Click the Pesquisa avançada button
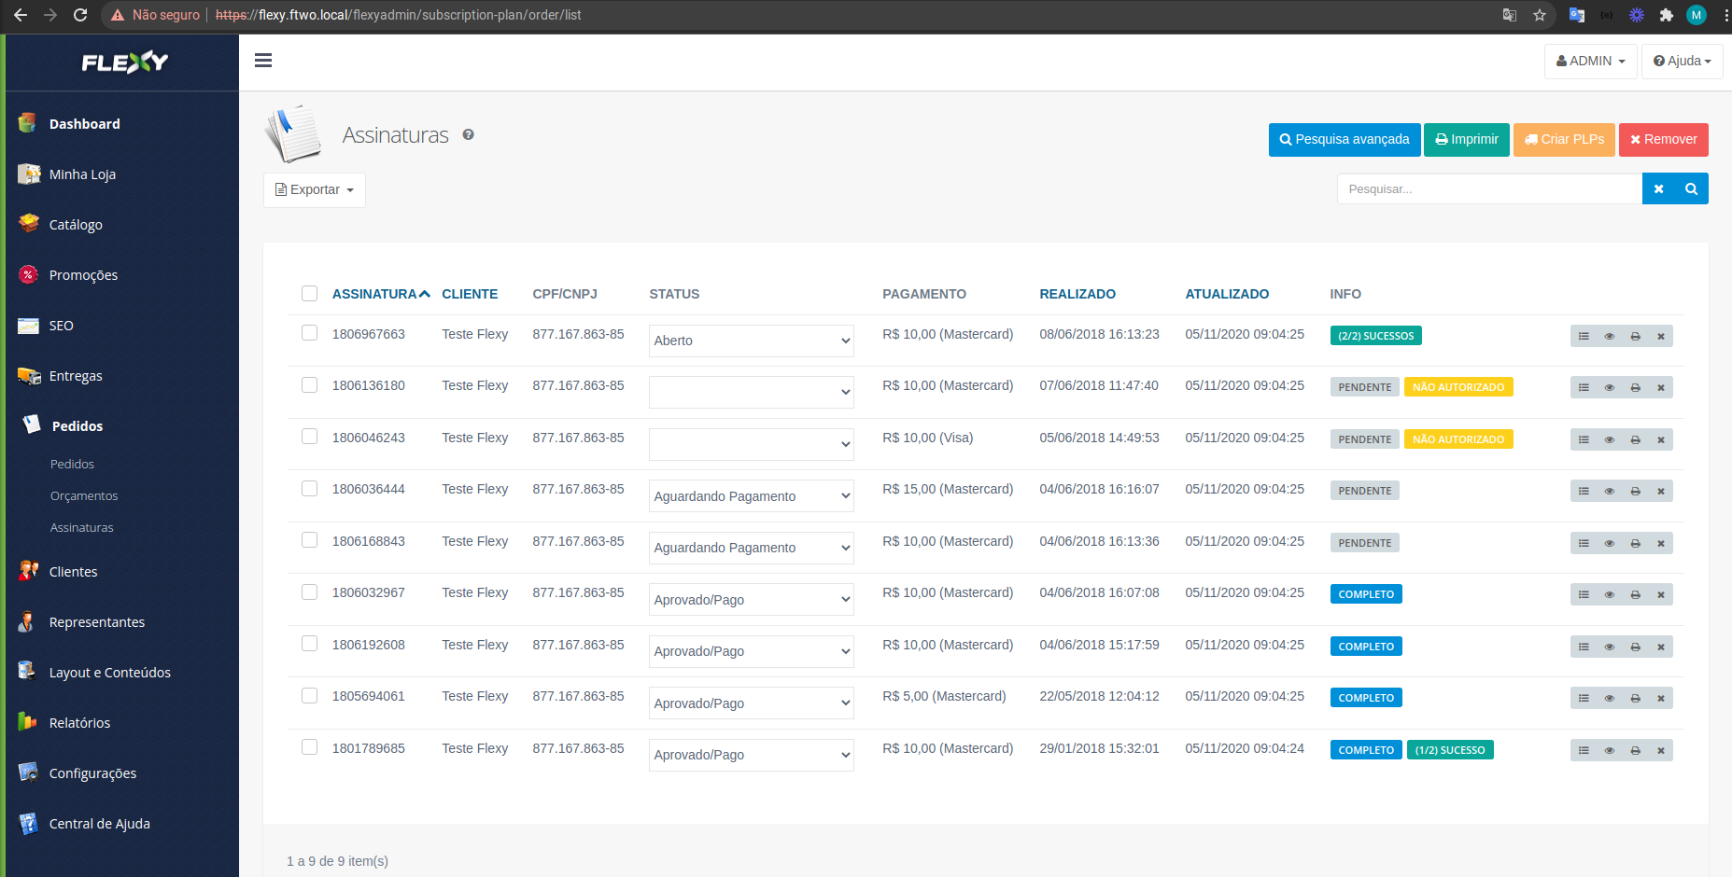1732x877 pixels. [1344, 140]
